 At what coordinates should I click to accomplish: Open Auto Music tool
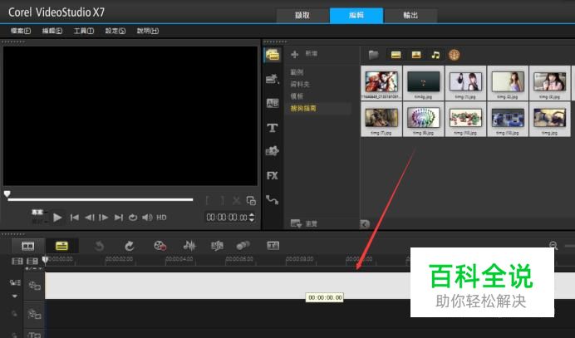click(217, 246)
